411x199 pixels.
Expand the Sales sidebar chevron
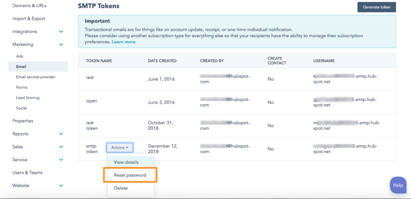61,147
